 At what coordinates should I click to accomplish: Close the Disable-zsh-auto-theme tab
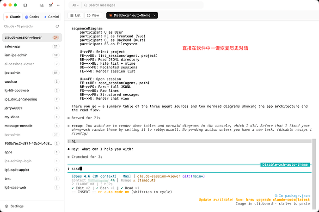[x=154, y=15]
